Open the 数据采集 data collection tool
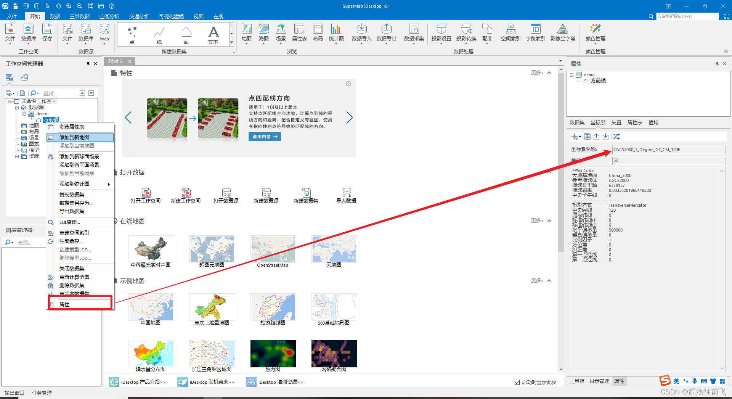Screen dimensions: 732x399 [414, 34]
